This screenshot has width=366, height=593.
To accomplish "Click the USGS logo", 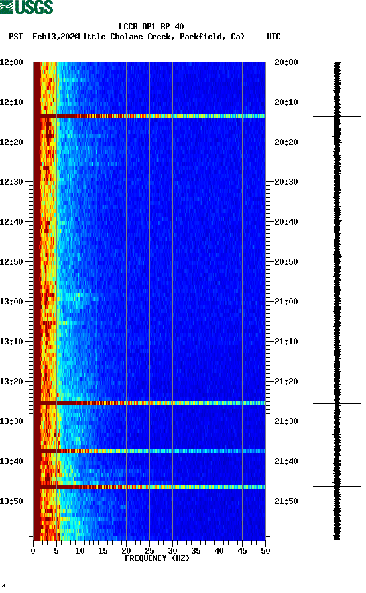I will (x=27, y=7).
